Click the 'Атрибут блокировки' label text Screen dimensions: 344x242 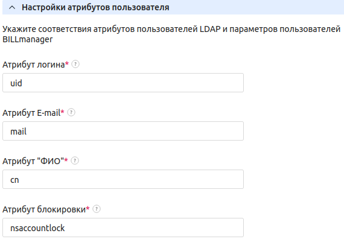[44, 209]
